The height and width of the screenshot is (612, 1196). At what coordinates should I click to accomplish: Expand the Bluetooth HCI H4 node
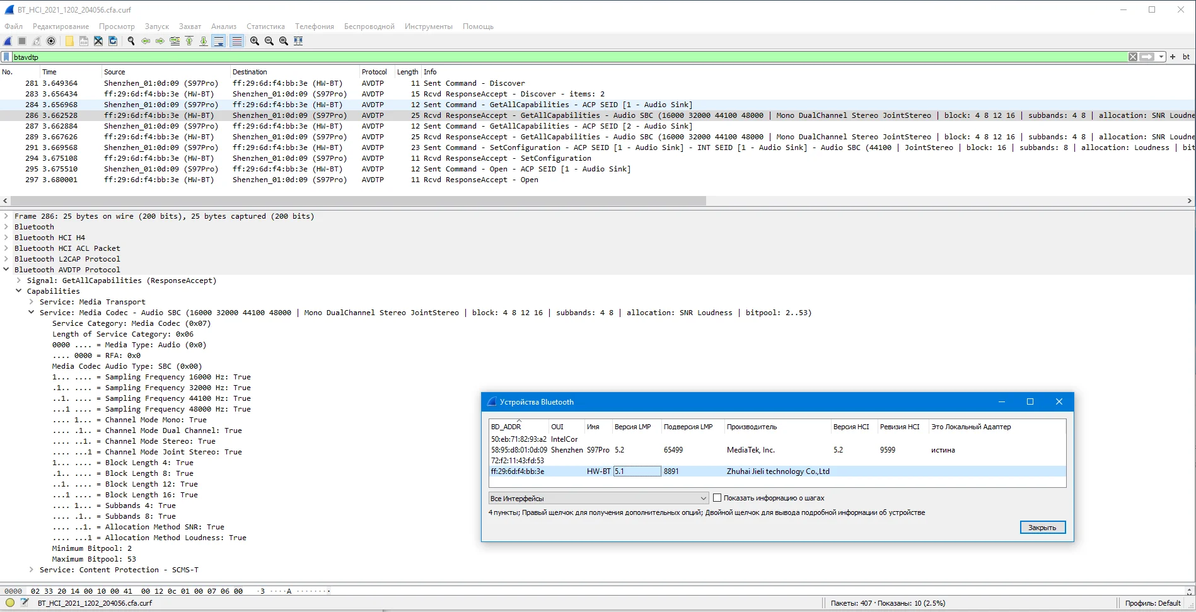(x=6, y=238)
